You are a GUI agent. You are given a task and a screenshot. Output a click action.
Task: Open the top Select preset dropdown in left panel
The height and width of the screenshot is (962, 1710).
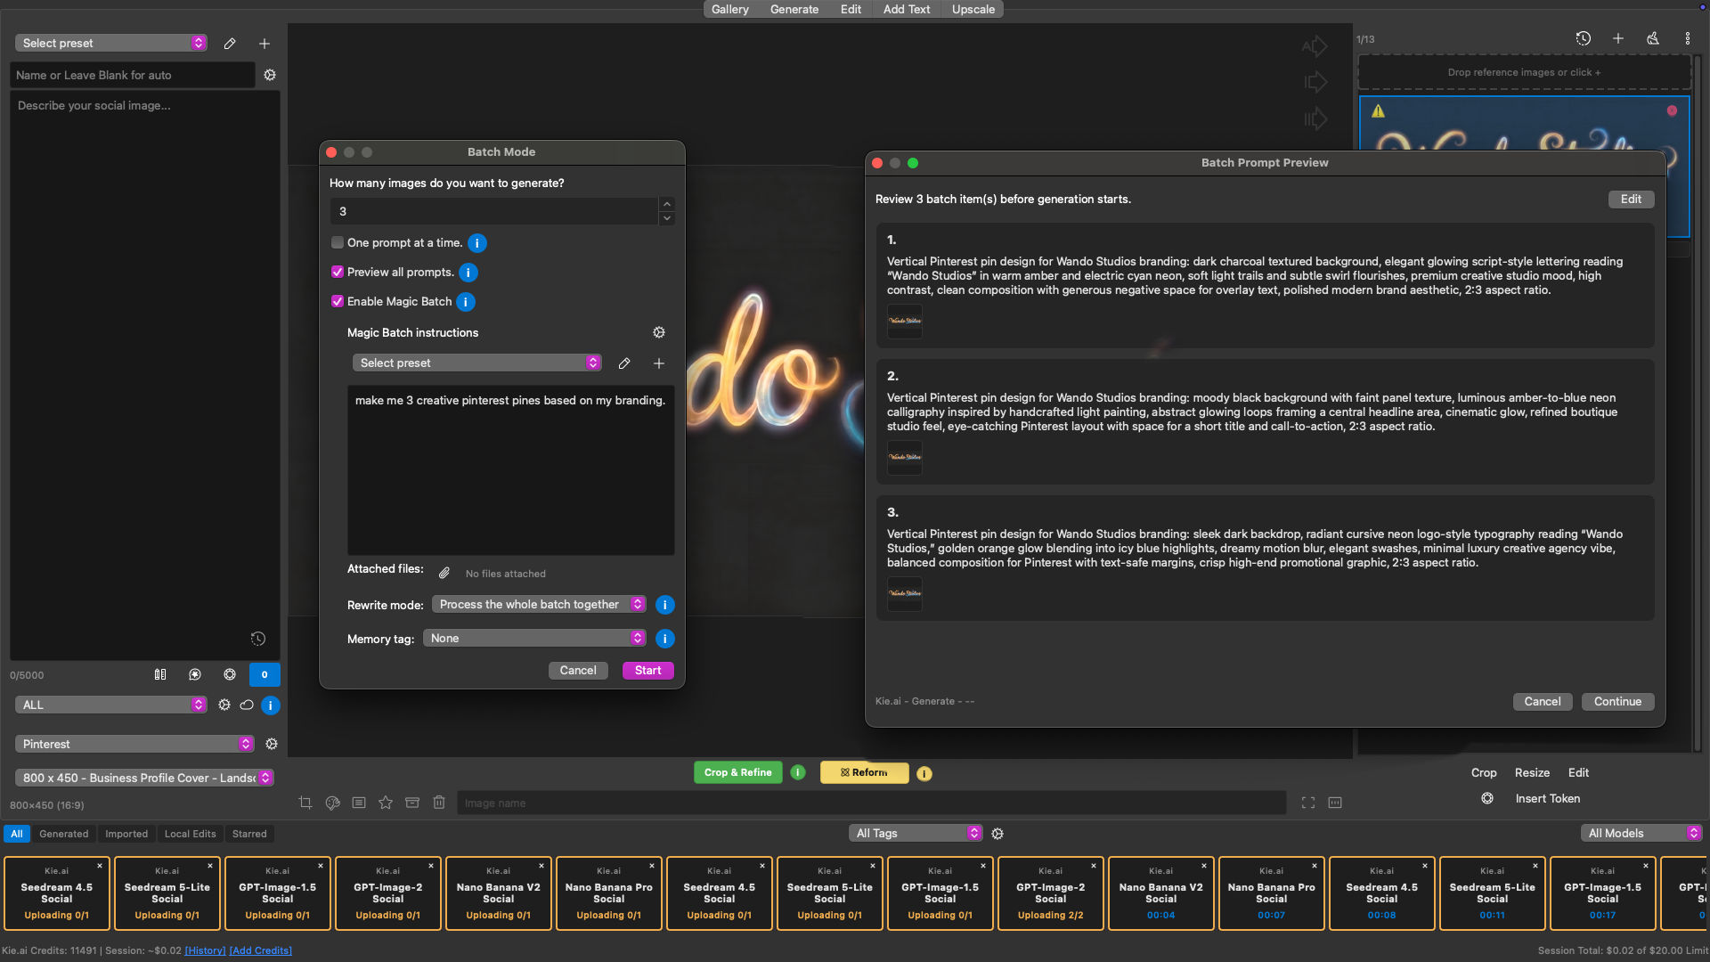pyautogui.click(x=111, y=43)
